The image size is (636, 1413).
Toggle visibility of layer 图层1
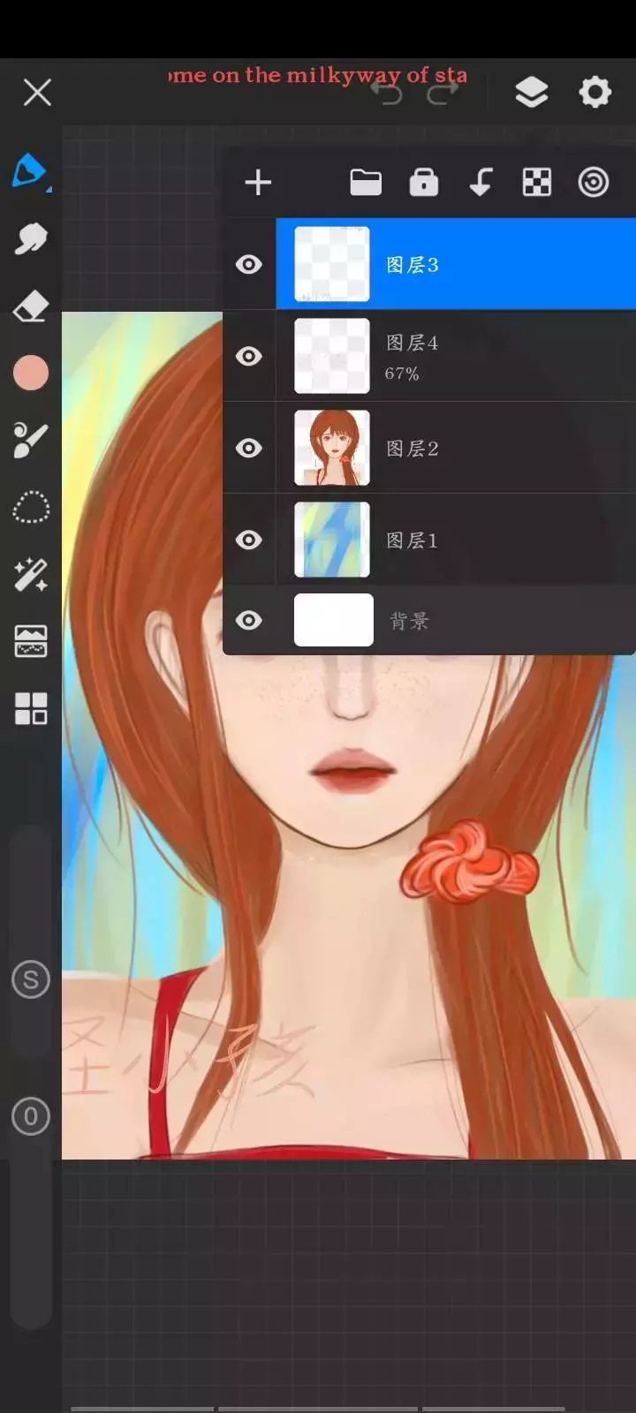coord(249,540)
